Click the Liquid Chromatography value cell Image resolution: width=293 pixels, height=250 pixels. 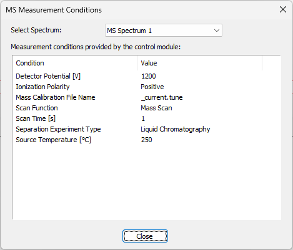click(x=176, y=129)
